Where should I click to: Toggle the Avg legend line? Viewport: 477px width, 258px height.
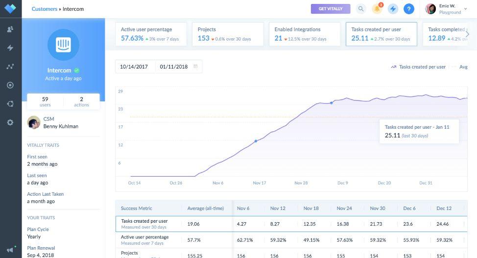(460, 67)
